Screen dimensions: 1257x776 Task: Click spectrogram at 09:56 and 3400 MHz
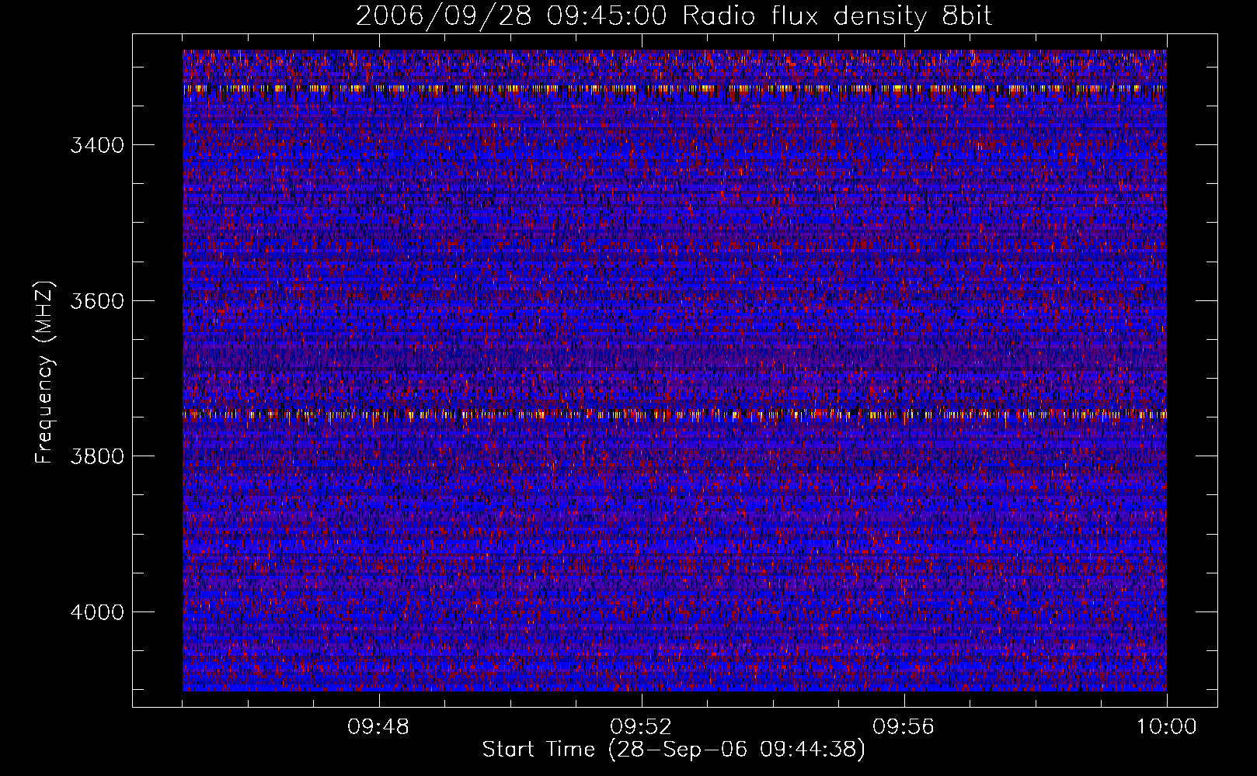904,144
